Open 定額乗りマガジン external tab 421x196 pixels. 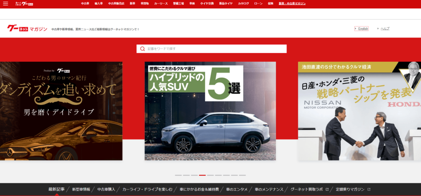pyautogui.click(x=350, y=189)
